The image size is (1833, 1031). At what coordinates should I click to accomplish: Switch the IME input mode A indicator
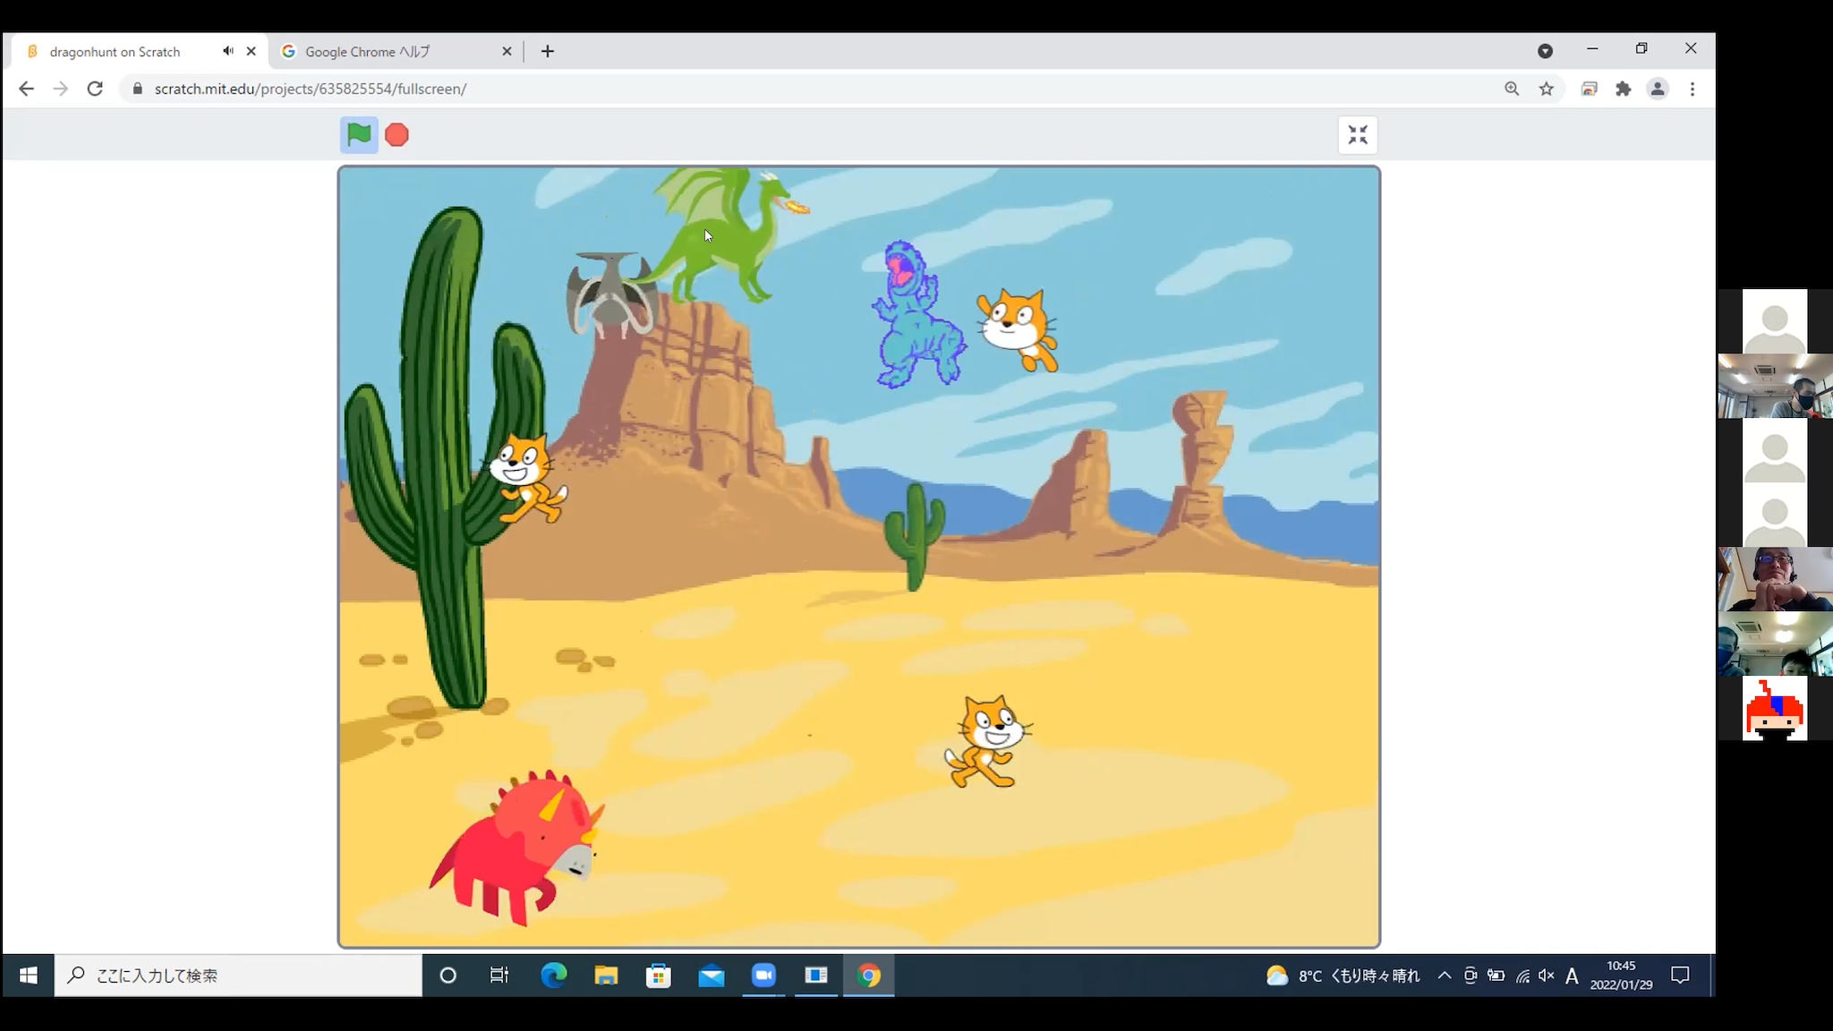(1572, 976)
